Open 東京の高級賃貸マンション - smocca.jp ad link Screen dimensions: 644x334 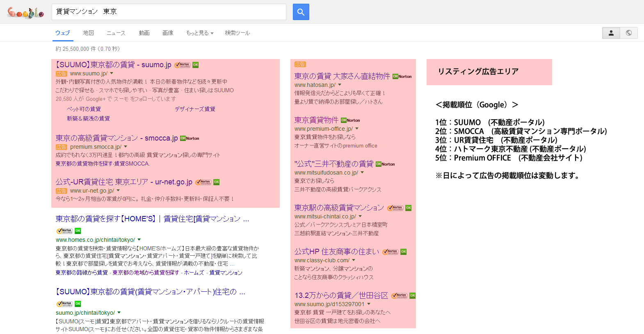point(117,138)
